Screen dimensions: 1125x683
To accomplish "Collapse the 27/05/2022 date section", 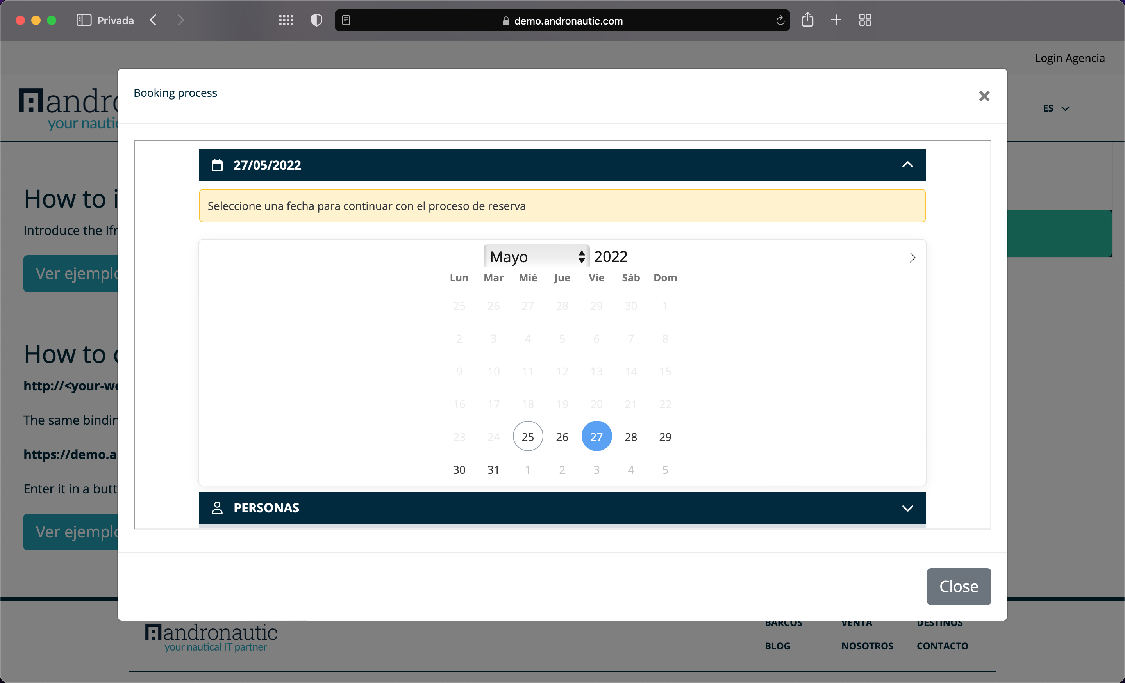I will (x=907, y=165).
